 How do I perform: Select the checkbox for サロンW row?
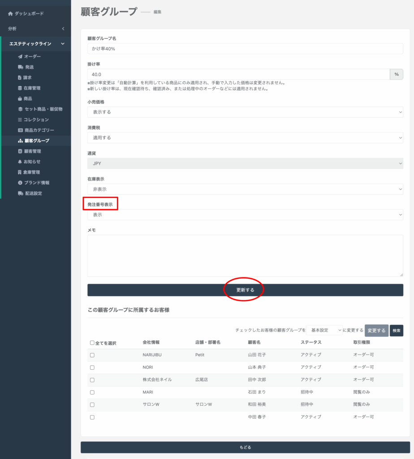click(92, 405)
